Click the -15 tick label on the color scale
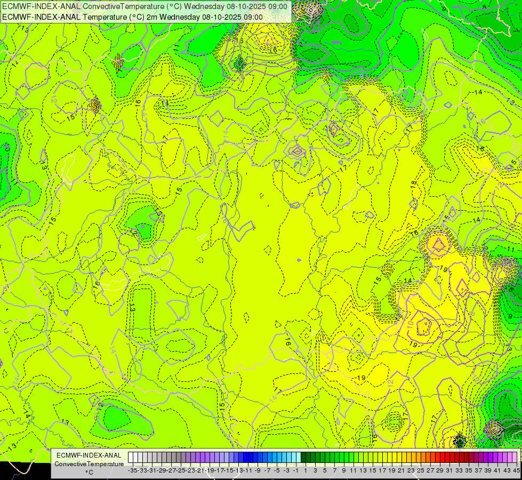The image size is (522, 480). pos(229,471)
